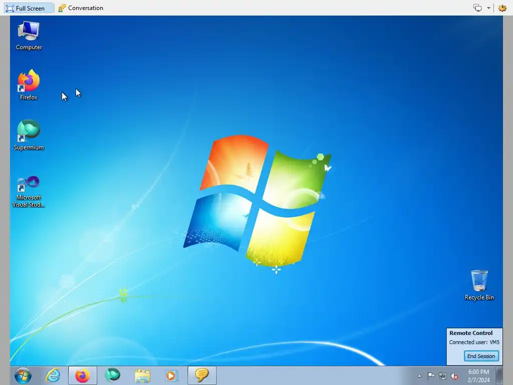Show hidden system tray icons
The image size is (513, 385).
click(x=419, y=376)
